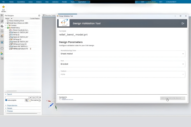Expand the Cameras tree node
The image size is (191, 127).
tap(6, 25)
